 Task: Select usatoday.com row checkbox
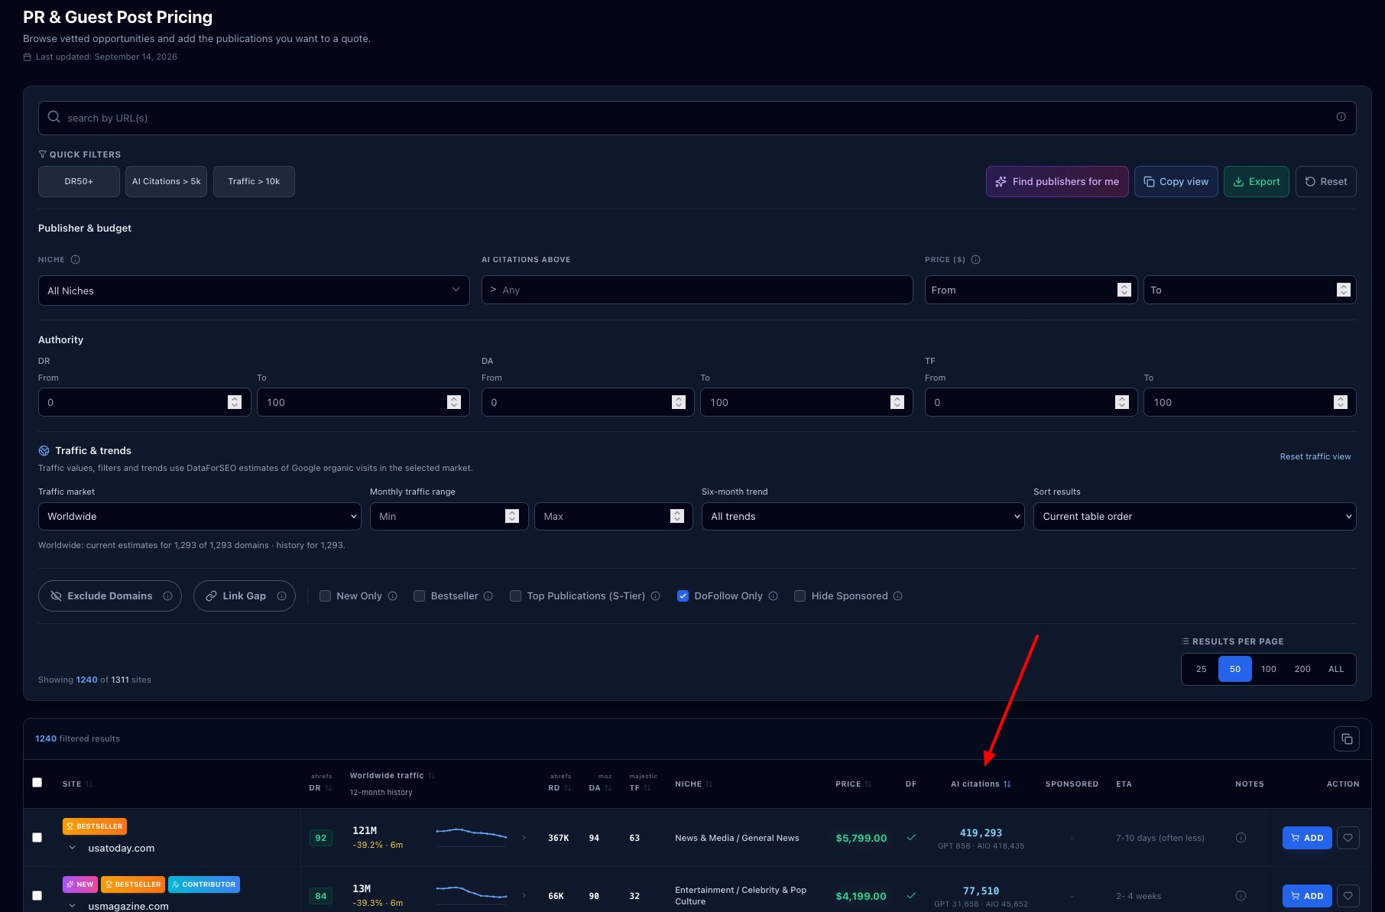37,838
